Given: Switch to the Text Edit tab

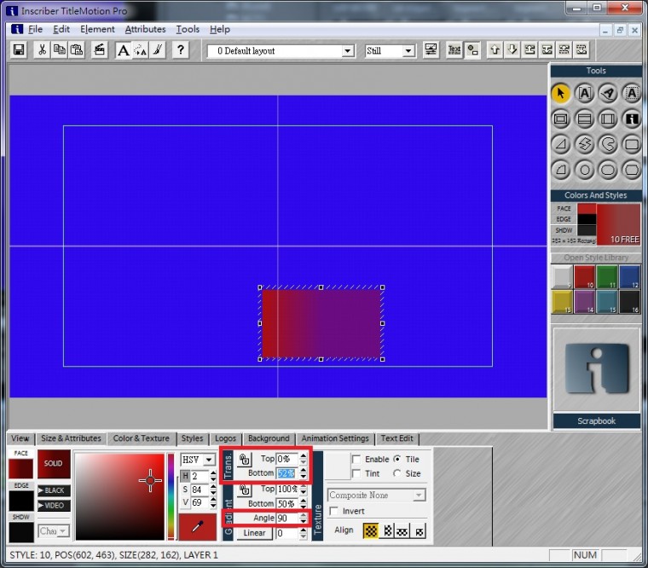Looking at the screenshot, I should [x=396, y=438].
